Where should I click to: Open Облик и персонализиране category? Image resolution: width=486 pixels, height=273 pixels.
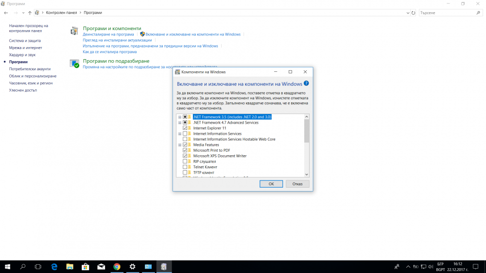(33, 76)
